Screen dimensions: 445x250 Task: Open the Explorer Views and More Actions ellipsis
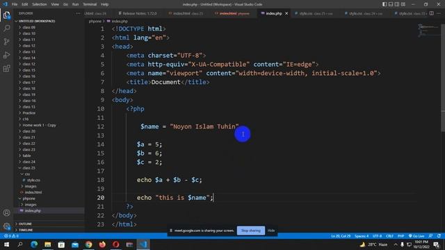coord(78,13)
